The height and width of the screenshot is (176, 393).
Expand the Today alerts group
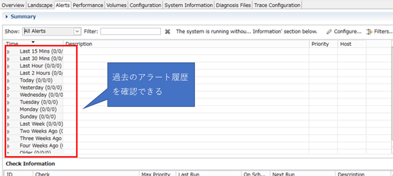(9, 81)
